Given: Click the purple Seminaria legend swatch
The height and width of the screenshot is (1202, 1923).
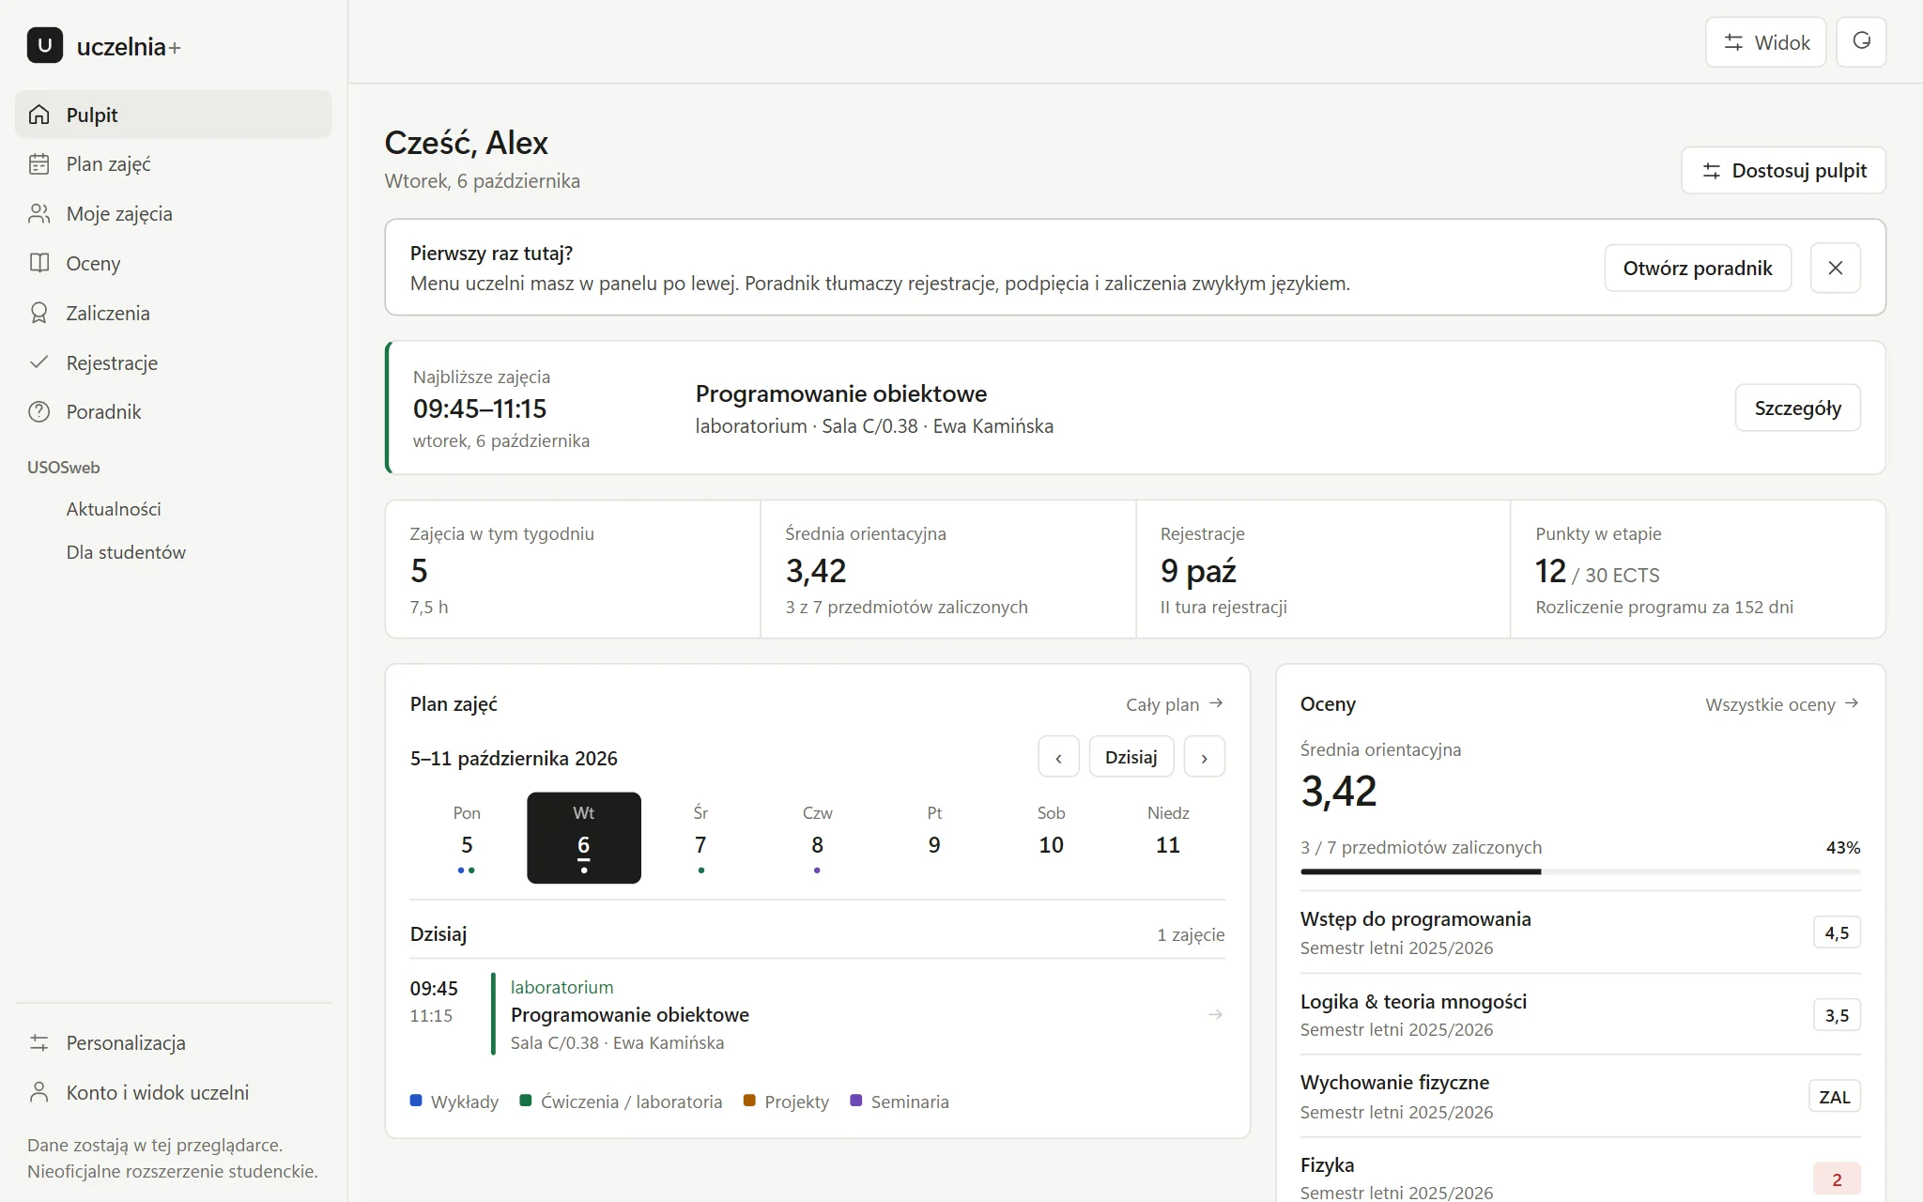Looking at the screenshot, I should [855, 1101].
